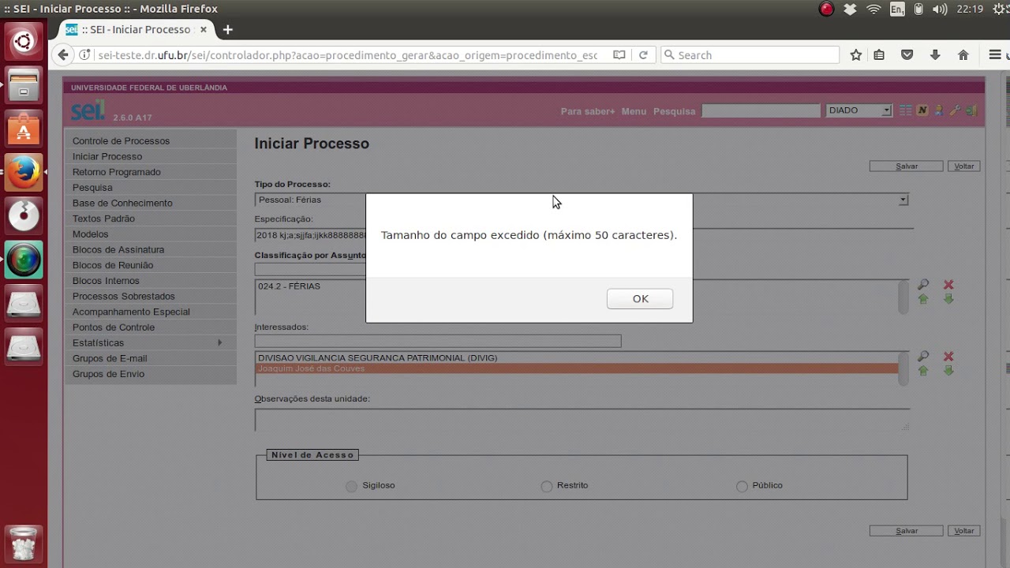The width and height of the screenshot is (1010, 568).
Task: Click the red X beside 024.2 - FÉRIAS
Action: [948, 284]
